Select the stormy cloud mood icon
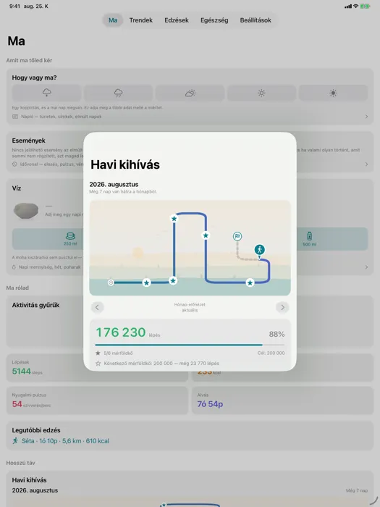The height and width of the screenshot is (507, 380). (47, 93)
